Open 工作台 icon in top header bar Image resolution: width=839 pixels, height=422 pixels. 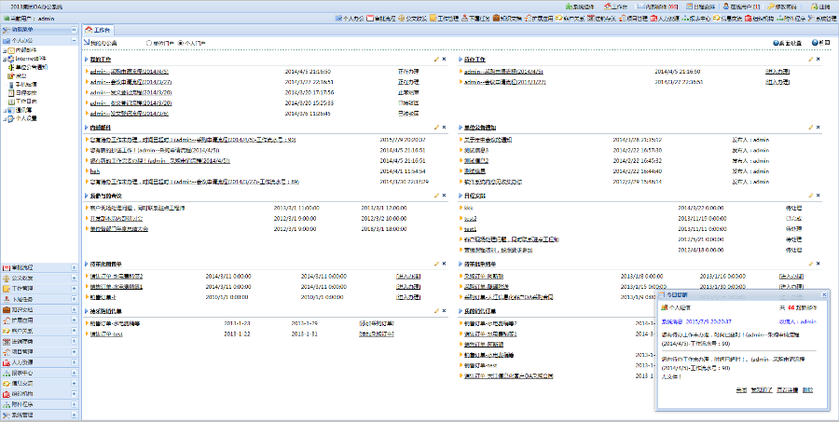coord(615,7)
